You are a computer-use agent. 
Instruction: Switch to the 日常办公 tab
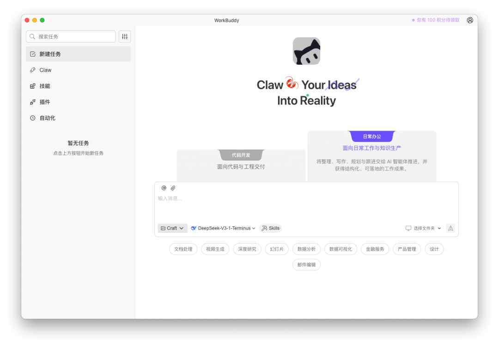[x=371, y=136]
